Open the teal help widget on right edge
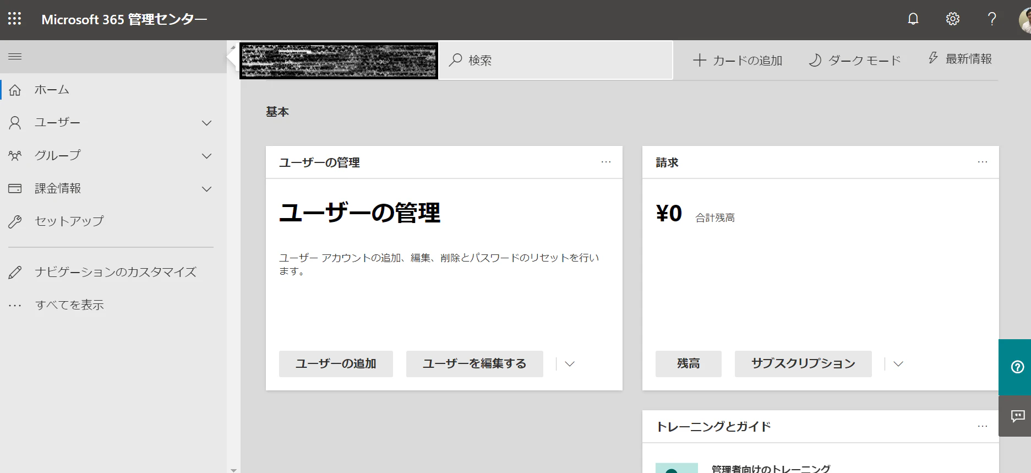The image size is (1031, 473). click(x=1015, y=367)
